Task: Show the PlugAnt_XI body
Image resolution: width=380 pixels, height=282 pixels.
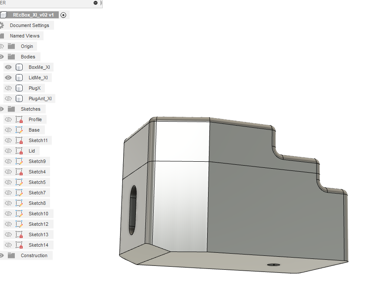Action: [8, 99]
